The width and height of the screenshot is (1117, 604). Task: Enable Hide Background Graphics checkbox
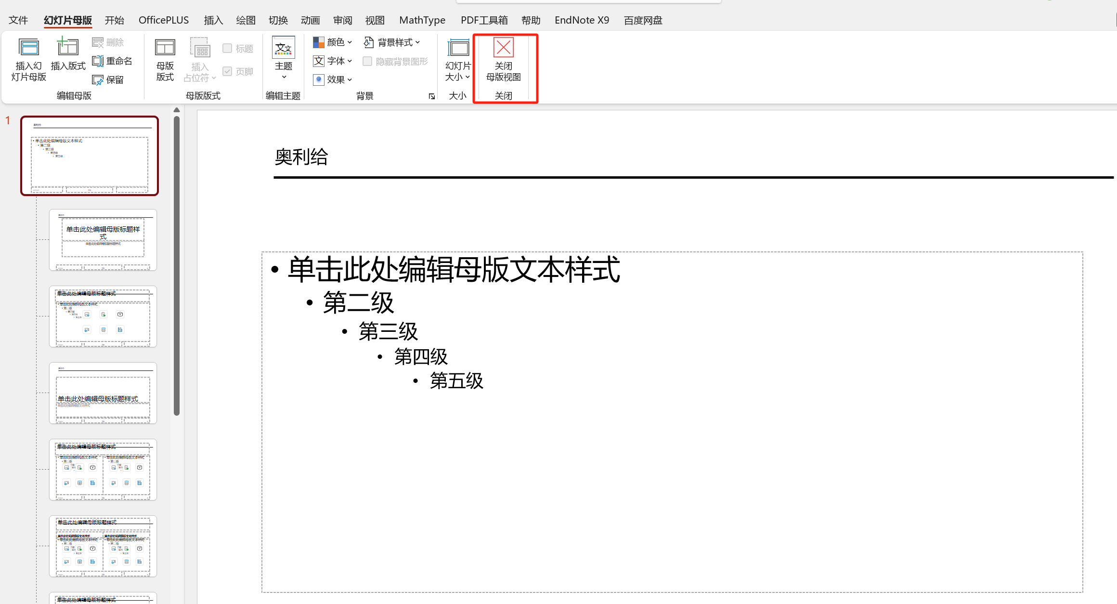[x=367, y=62]
